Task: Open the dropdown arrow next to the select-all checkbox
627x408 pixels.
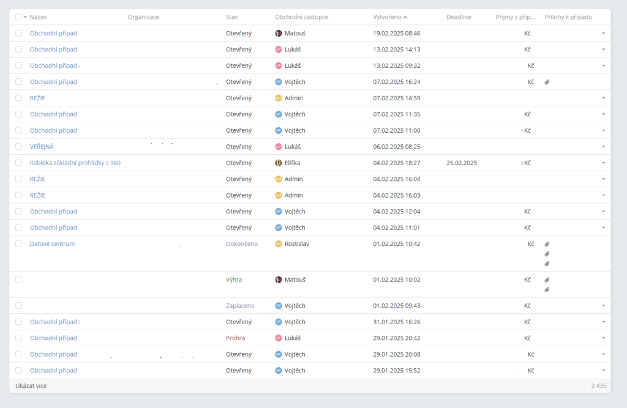Action: click(x=25, y=17)
